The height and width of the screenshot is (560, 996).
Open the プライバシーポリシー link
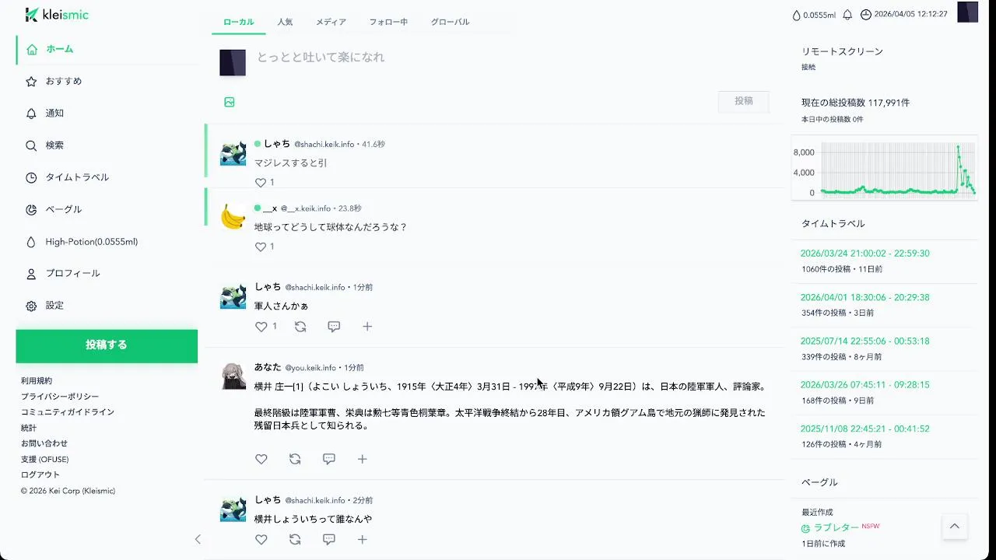(60, 397)
